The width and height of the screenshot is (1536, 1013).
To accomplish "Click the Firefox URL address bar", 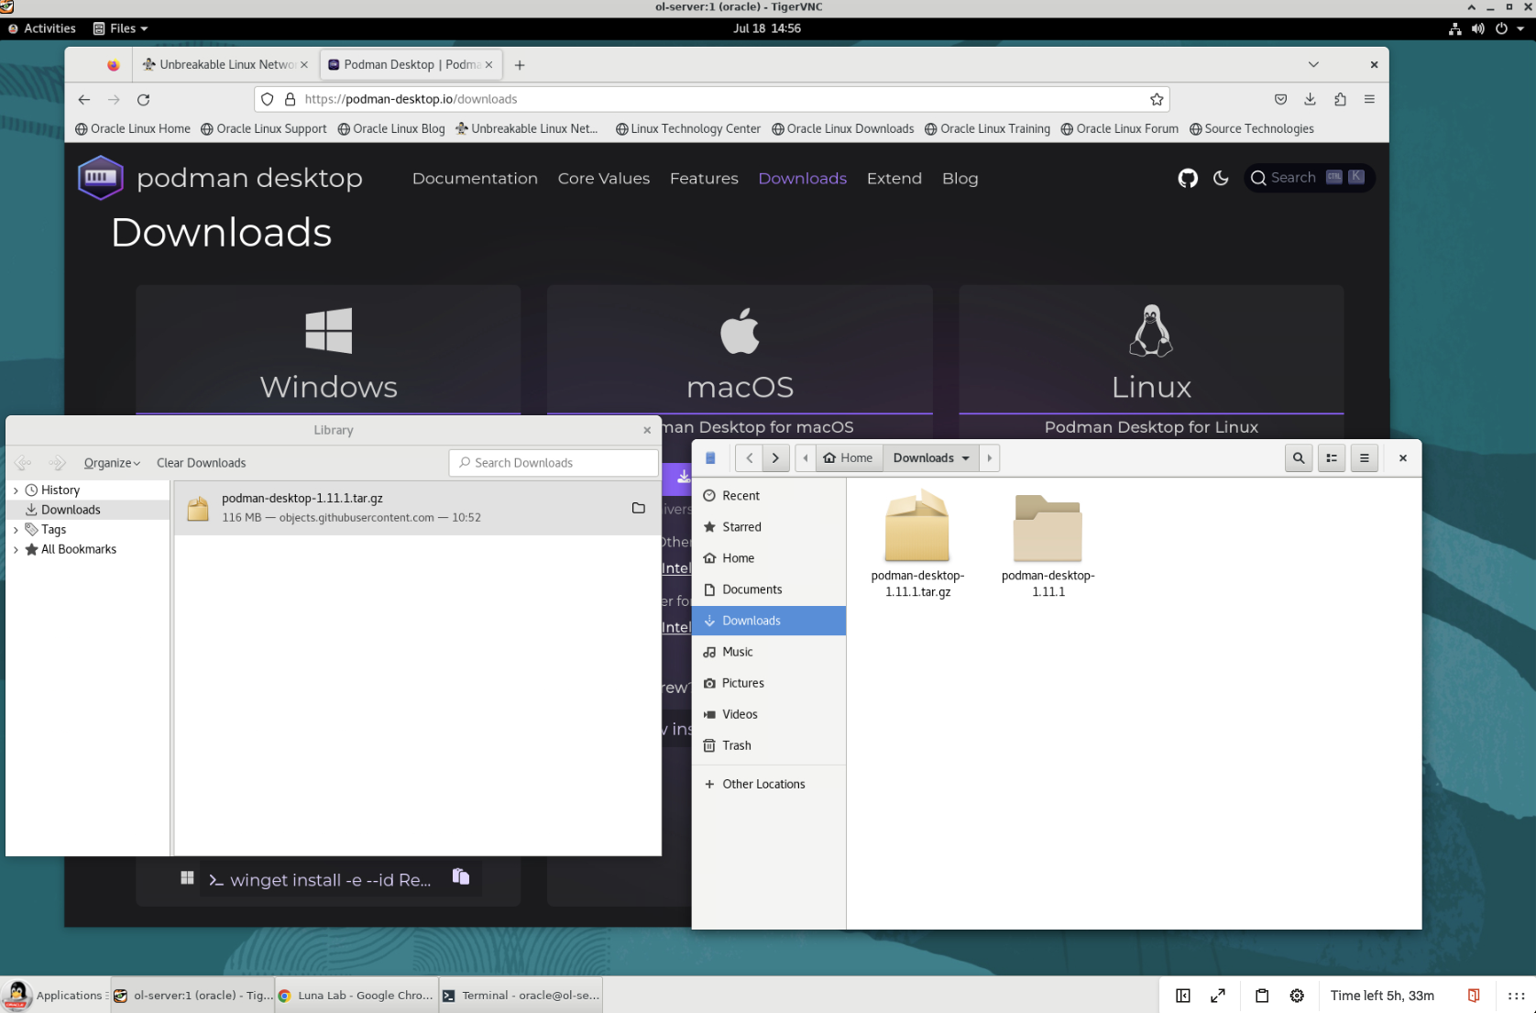I will coord(712,99).
